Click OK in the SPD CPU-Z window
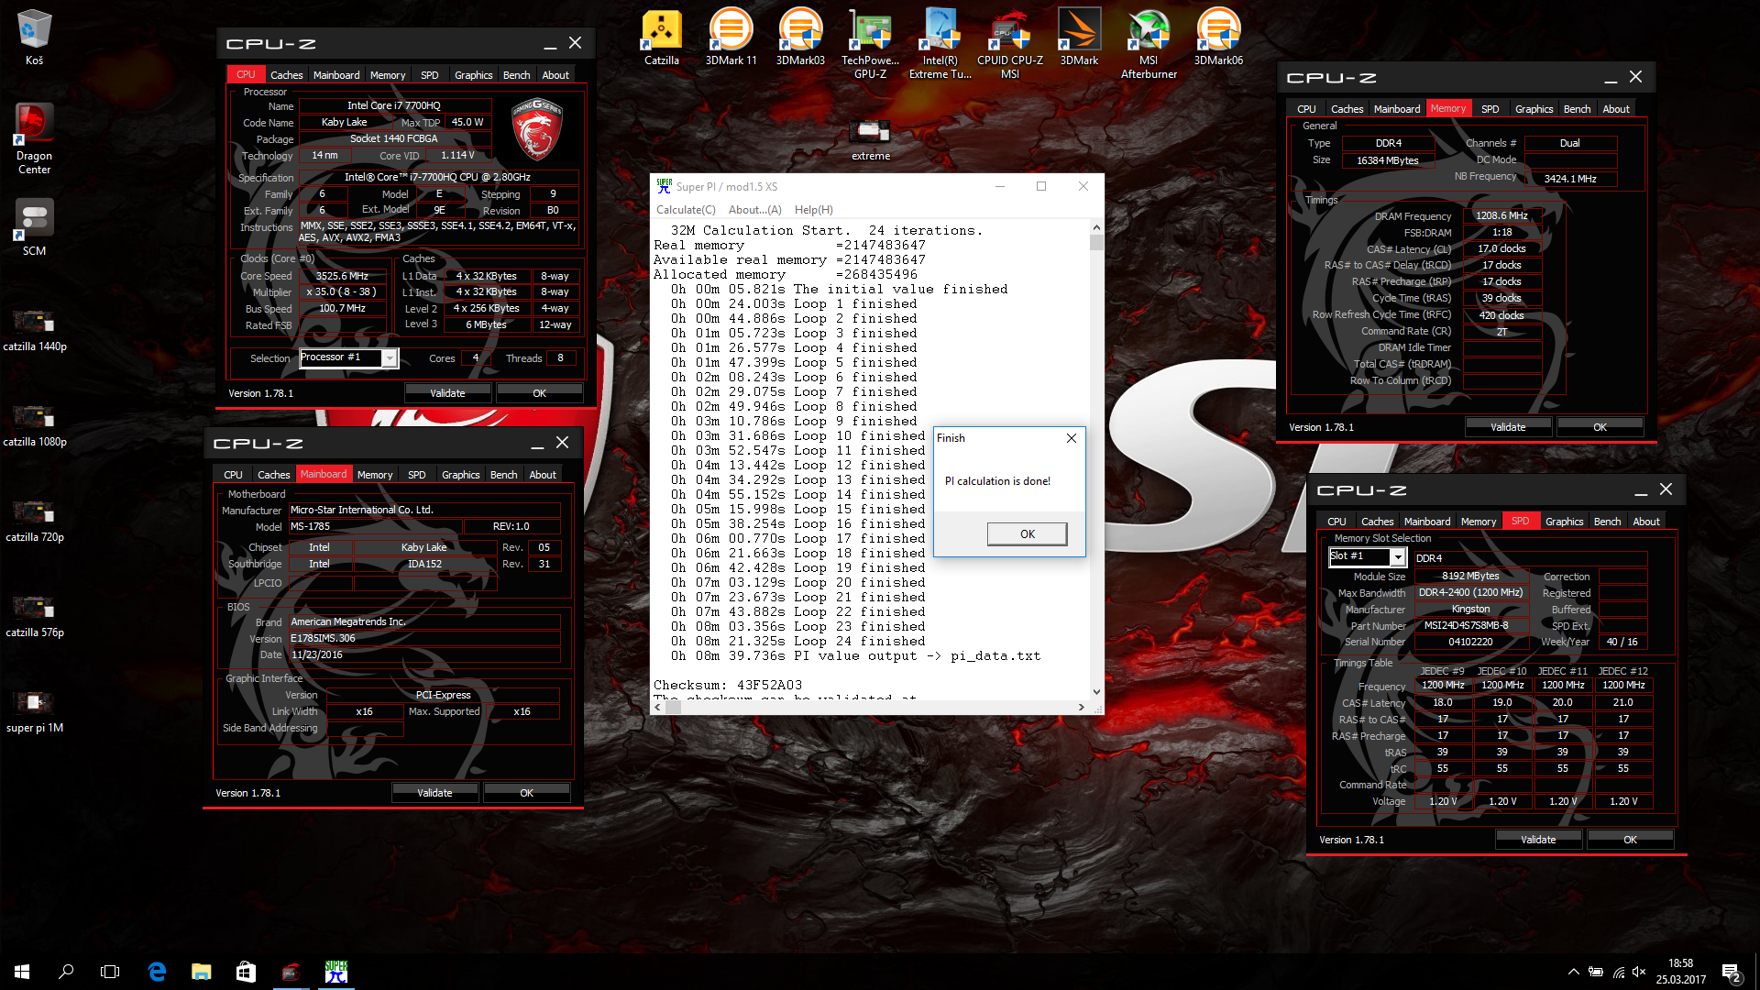This screenshot has height=990, width=1760. [1630, 840]
